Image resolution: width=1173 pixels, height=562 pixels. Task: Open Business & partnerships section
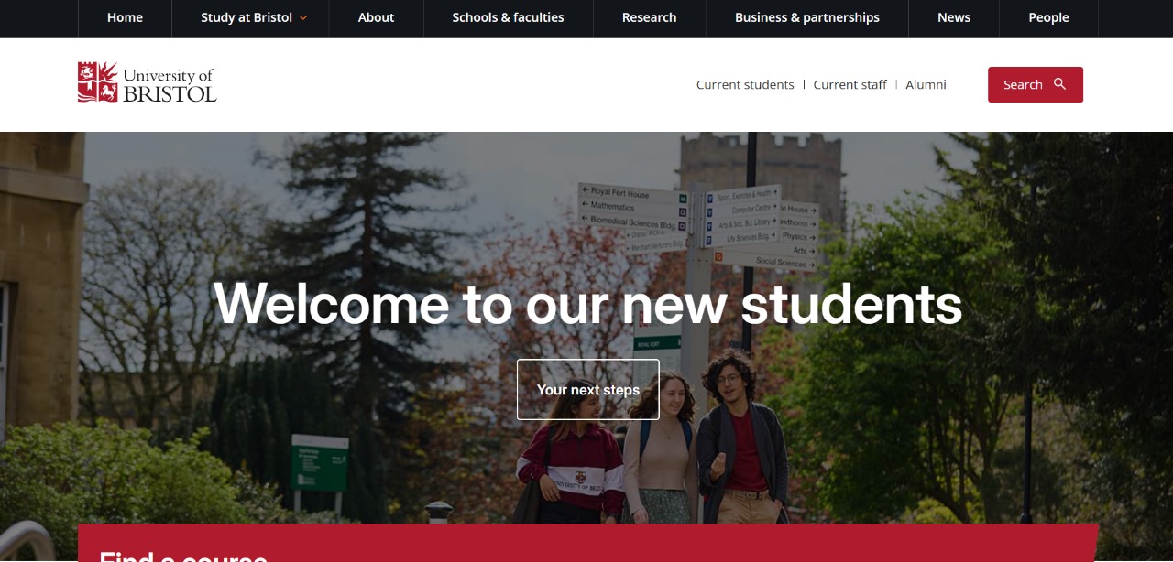click(x=806, y=17)
